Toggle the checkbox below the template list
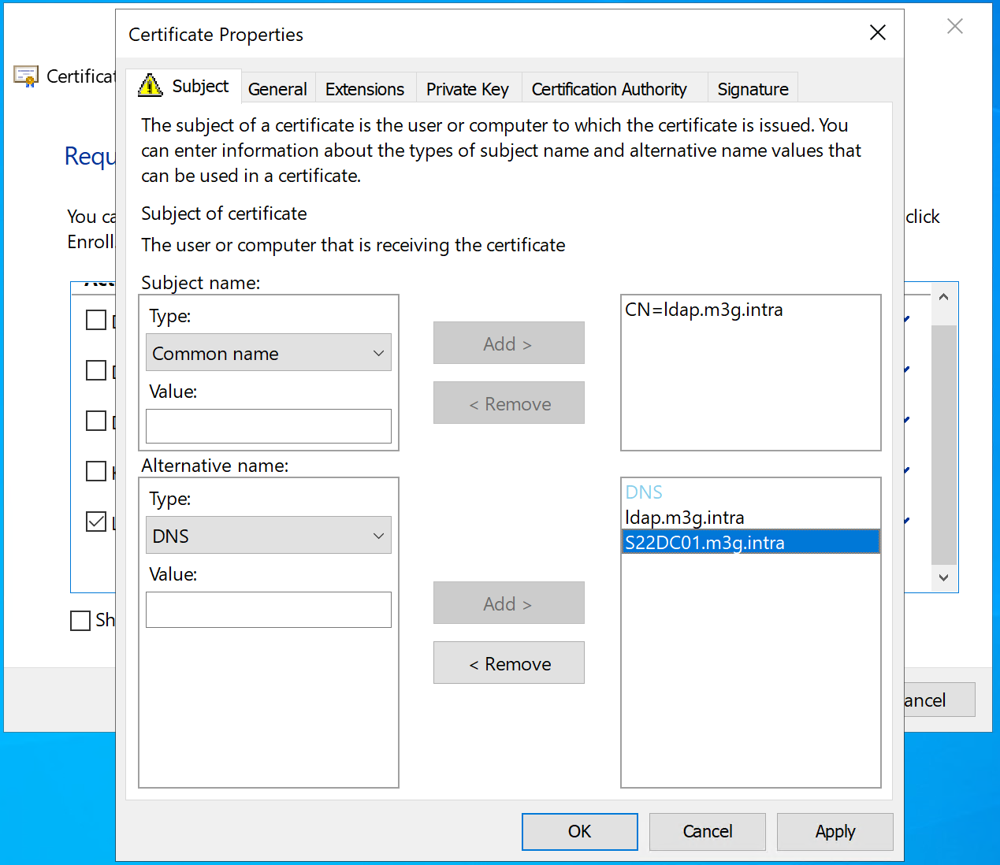1000x865 pixels. [80, 621]
